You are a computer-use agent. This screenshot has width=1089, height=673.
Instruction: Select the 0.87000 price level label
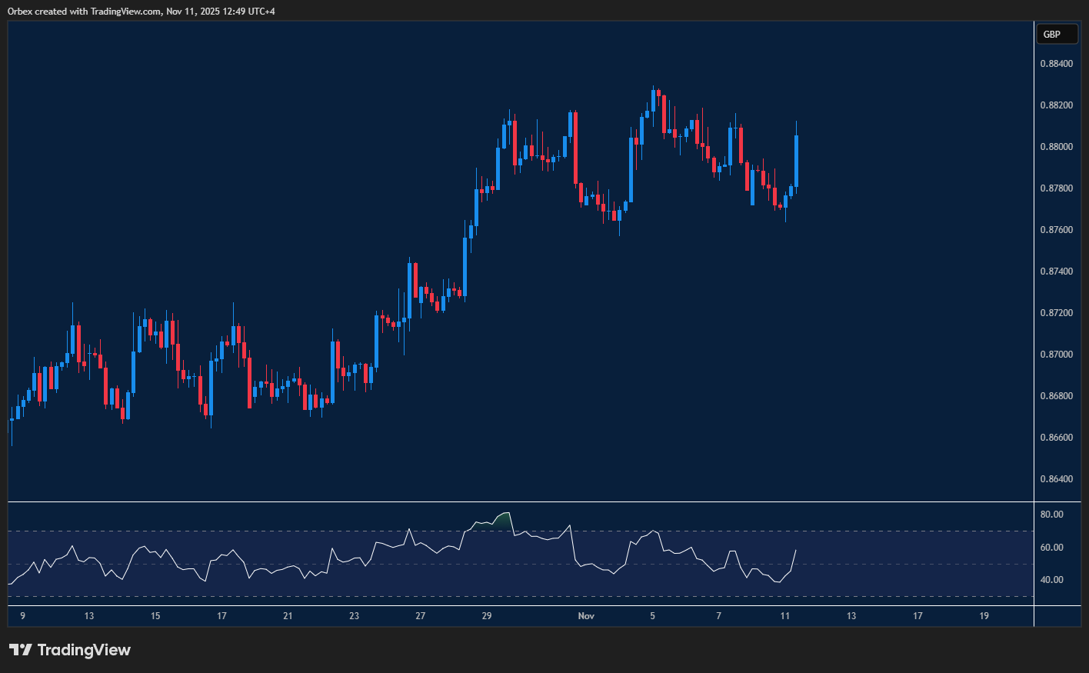tap(1056, 355)
